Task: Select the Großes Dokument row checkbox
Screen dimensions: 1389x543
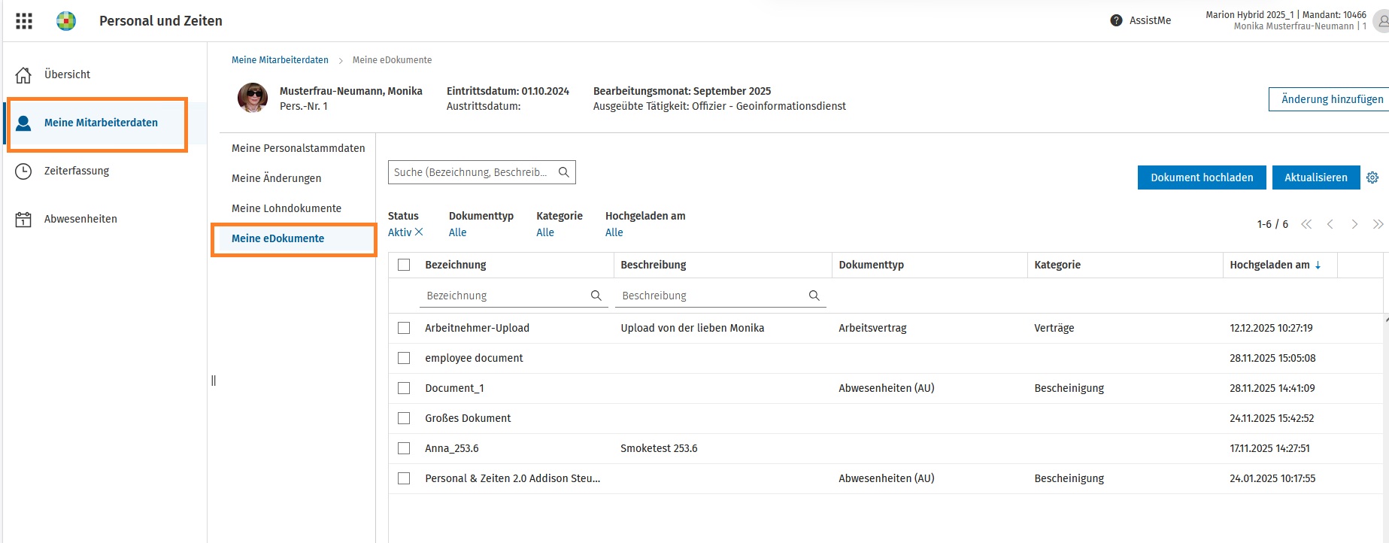Action: point(404,418)
